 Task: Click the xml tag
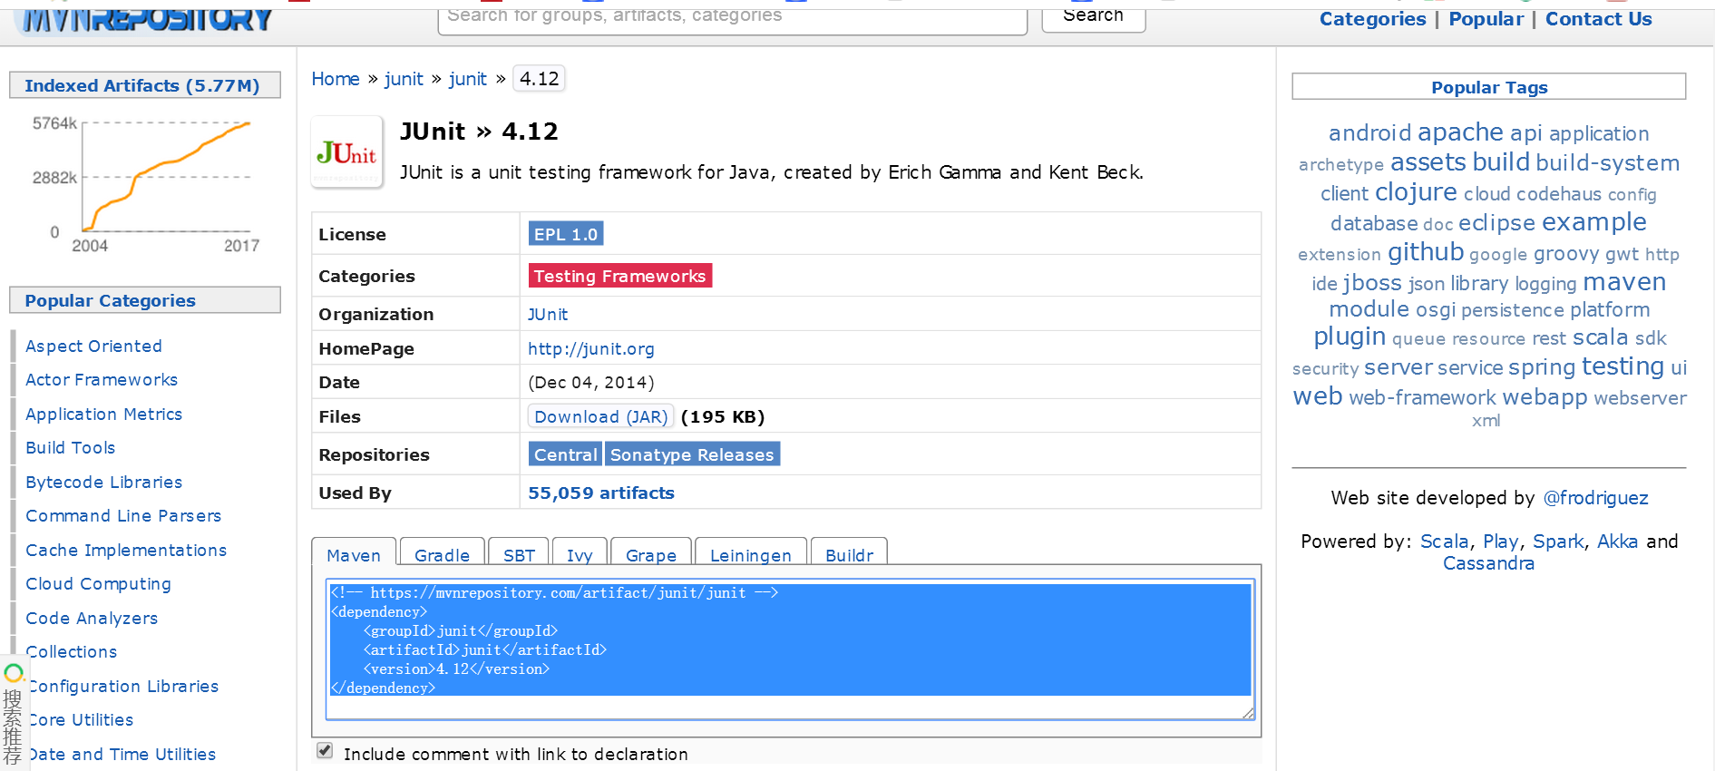click(x=1486, y=421)
